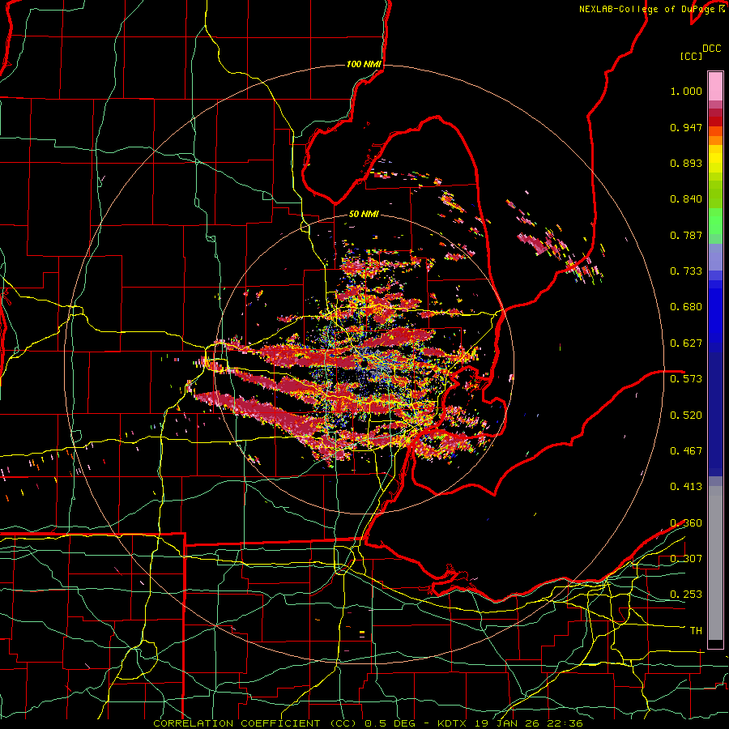Select the 0.573 legend value

[686, 379]
